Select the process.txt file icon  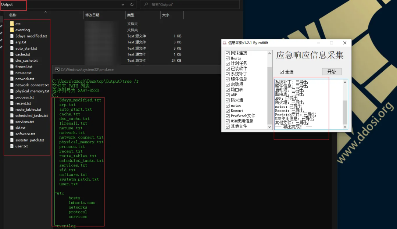point(12,97)
